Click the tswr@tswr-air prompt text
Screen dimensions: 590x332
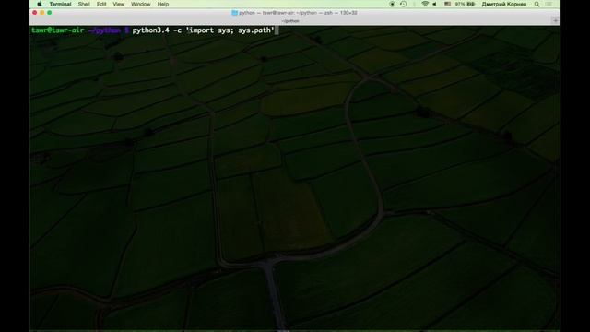[57, 30]
